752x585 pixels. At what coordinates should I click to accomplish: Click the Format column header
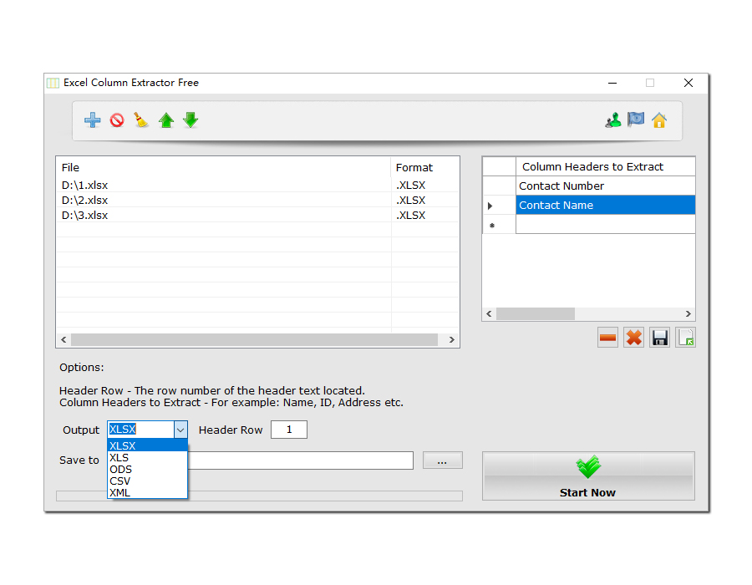(x=425, y=167)
